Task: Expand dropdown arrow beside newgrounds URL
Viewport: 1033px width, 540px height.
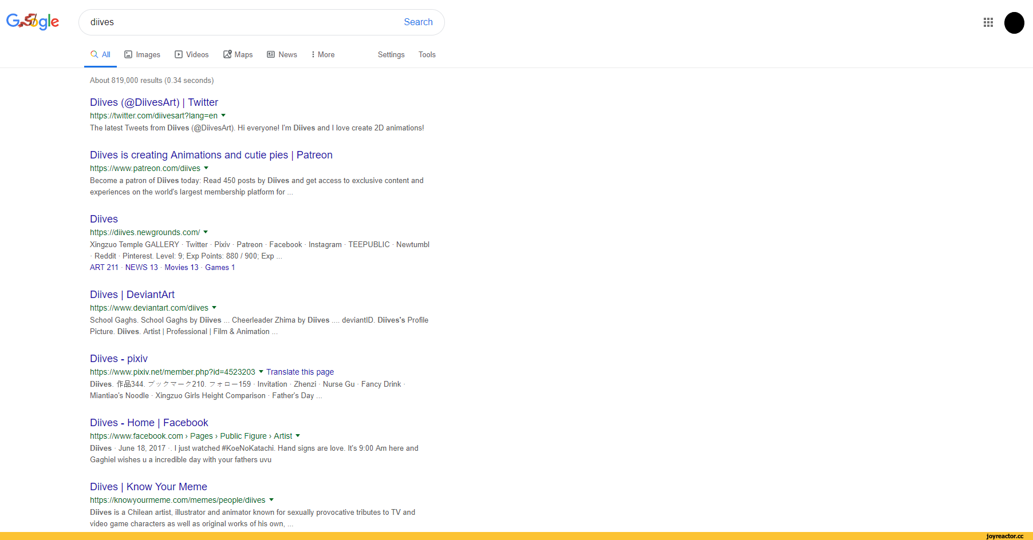Action: 206,232
